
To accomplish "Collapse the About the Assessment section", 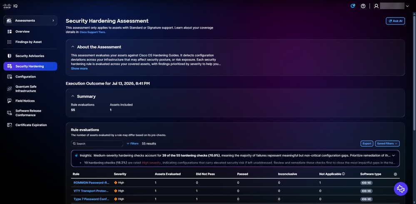I will point(73,47).
